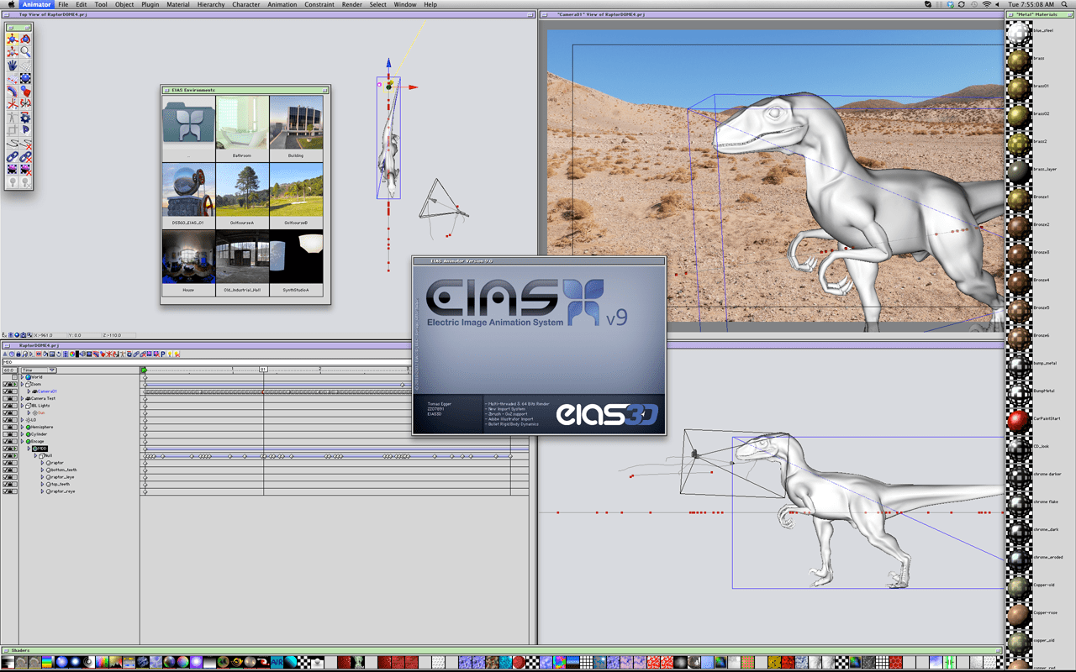Click the unlink chain tool with red X

25,156
